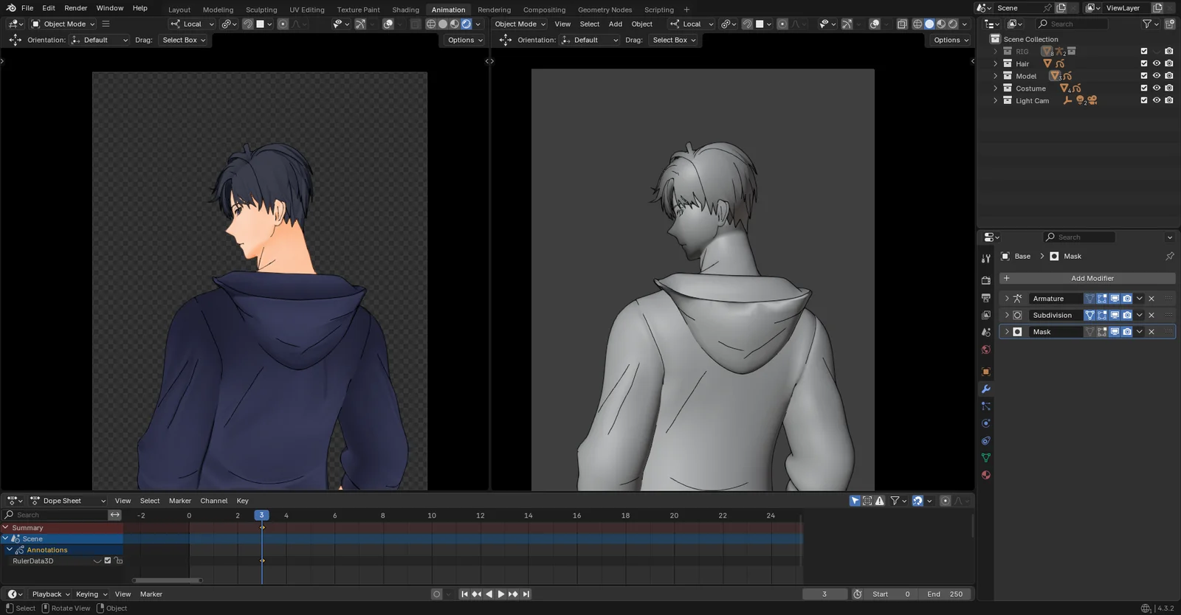Disable rendering of Light Cam collection

pos(1169,100)
